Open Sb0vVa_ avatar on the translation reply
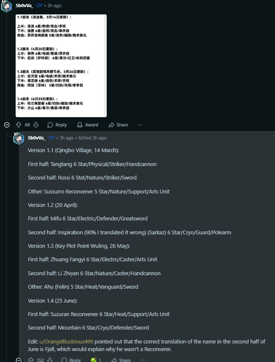This screenshot has height=362, width=275. pos(19,138)
